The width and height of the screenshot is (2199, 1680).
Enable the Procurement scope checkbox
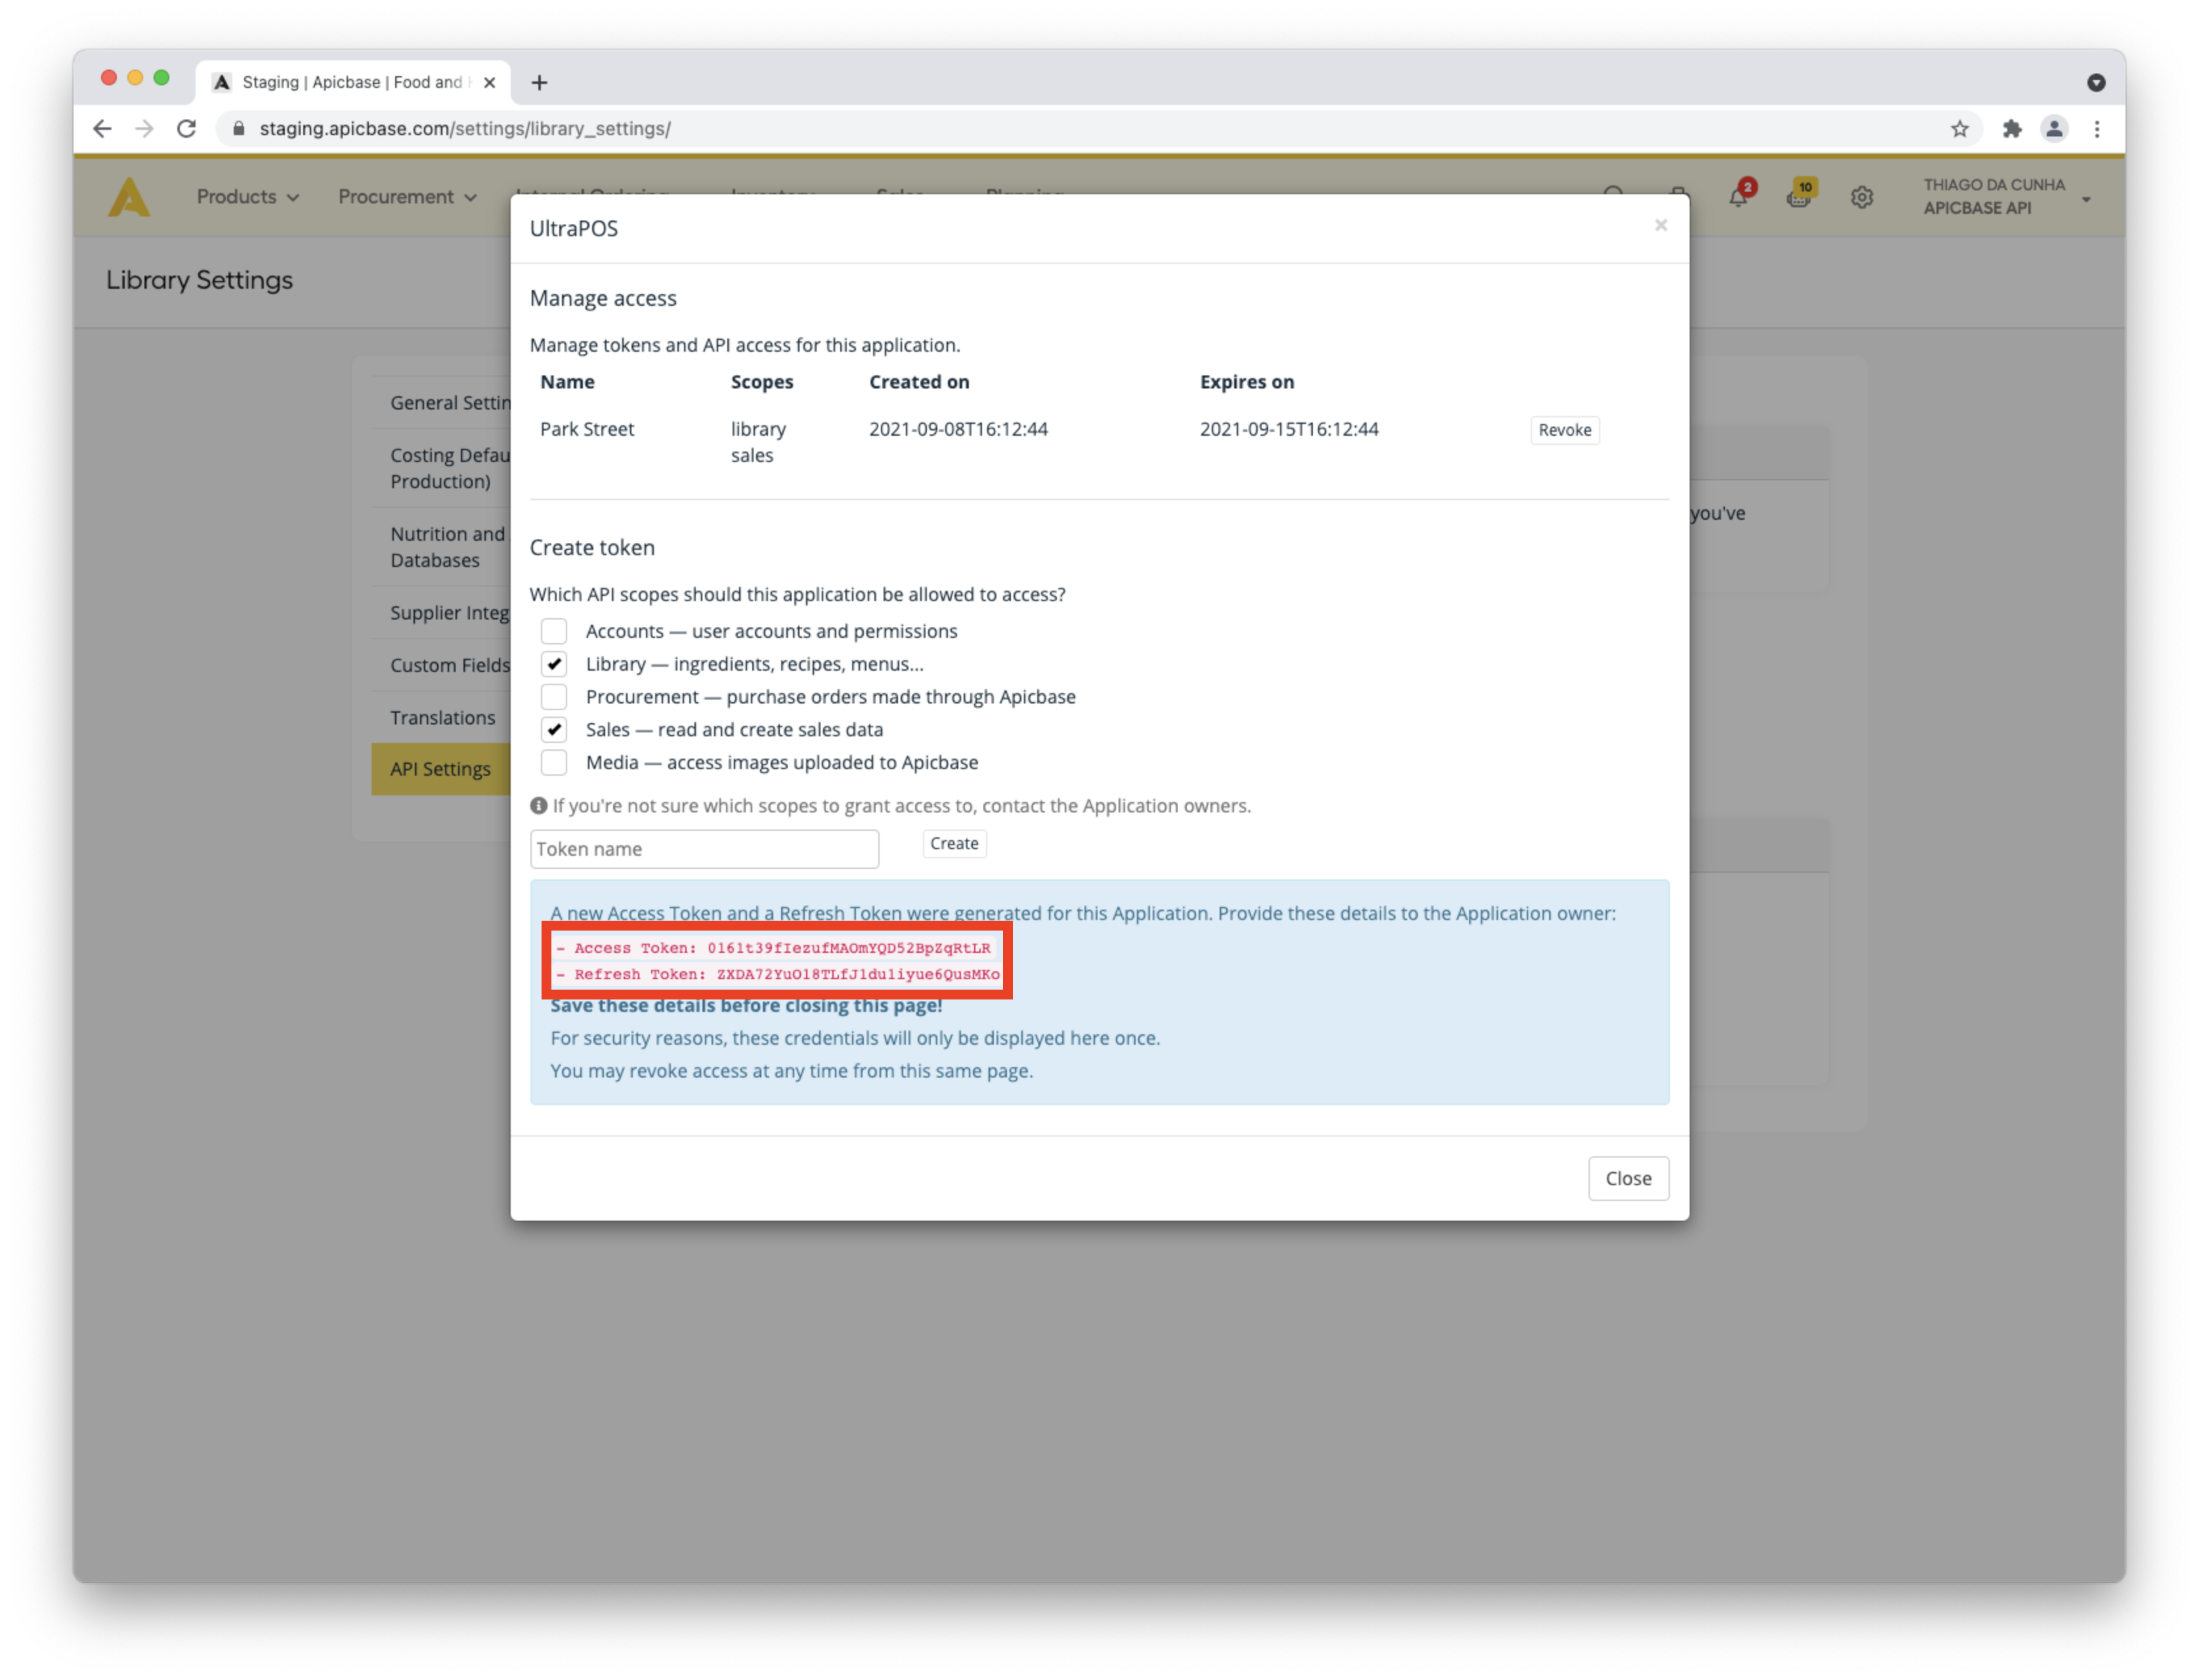554,697
